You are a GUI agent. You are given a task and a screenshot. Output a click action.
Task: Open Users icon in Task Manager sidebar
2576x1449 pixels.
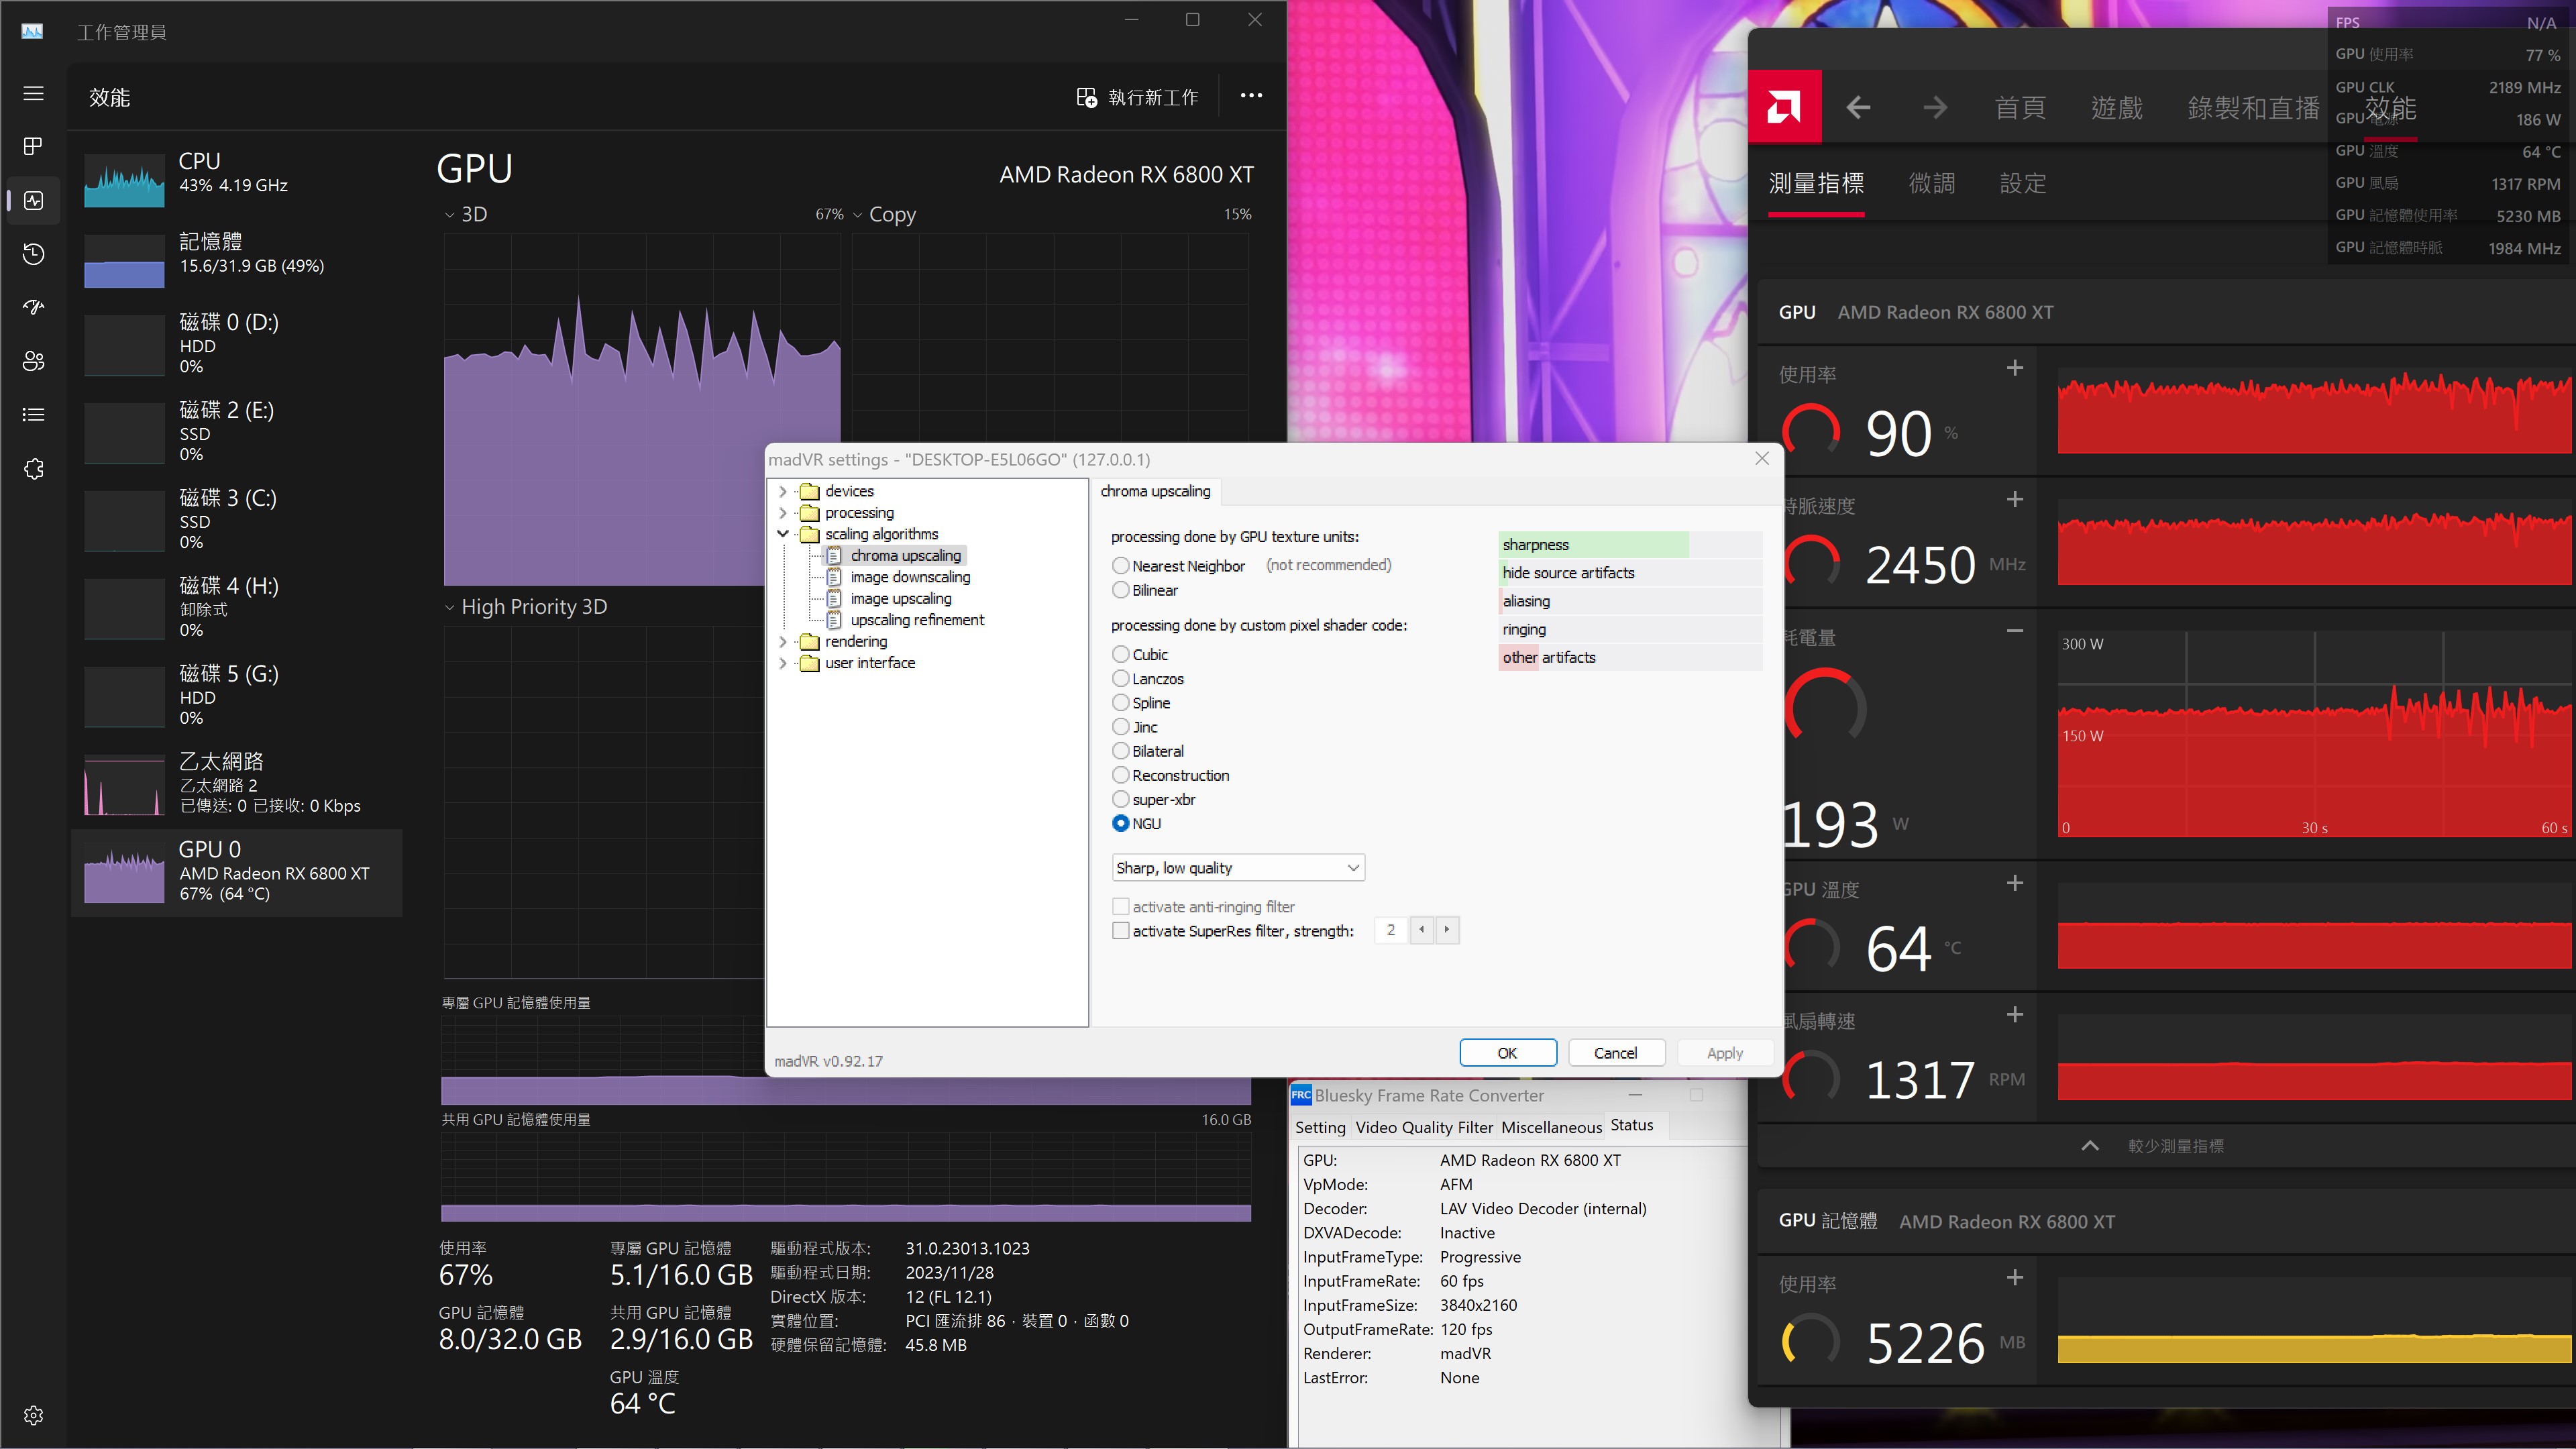point(33,361)
